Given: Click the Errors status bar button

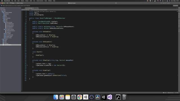Looking at the screenshot, I should click(x=165, y=93).
